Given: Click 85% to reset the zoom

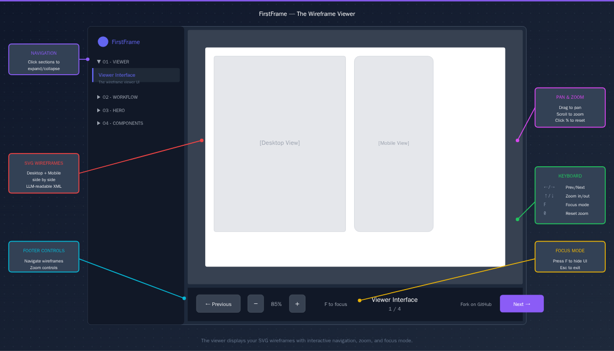Looking at the screenshot, I should tap(276, 304).
